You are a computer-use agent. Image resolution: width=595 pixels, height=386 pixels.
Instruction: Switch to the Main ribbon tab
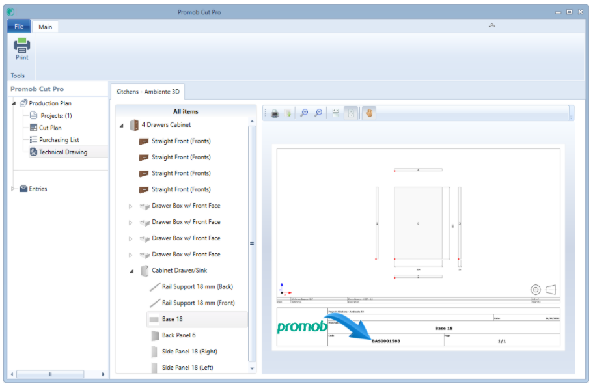coord(45,27)
